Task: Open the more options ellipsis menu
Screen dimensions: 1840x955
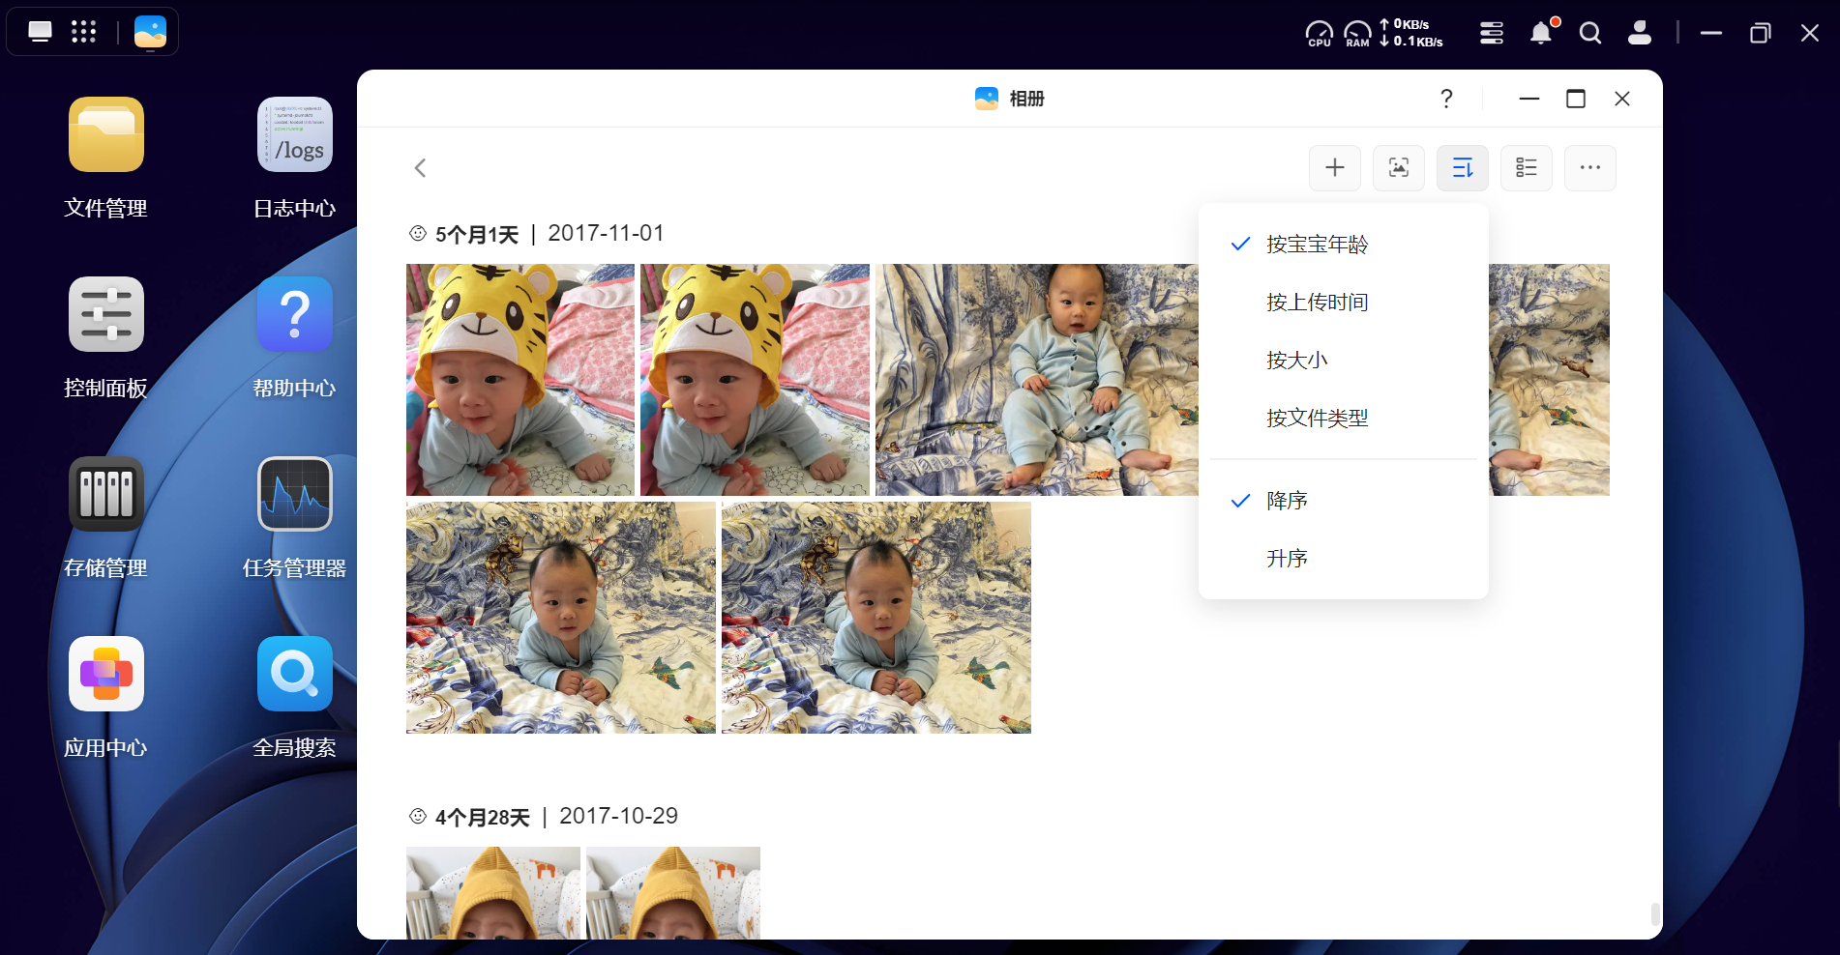Action: tap(1590, 168)
